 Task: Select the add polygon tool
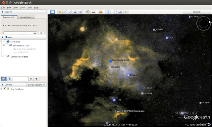65,12
